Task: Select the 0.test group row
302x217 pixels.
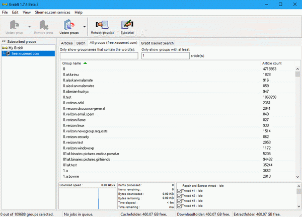Action: [x=178, y=97]
